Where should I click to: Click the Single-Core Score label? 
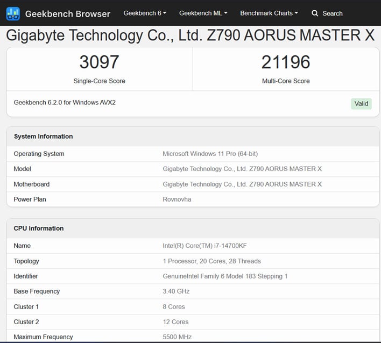click(x=100, y=81)
